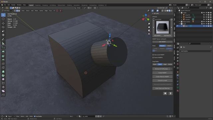Viewport: 213px width, 120px height.
Task: Click Create Material INSERT button
Action: 162,77
